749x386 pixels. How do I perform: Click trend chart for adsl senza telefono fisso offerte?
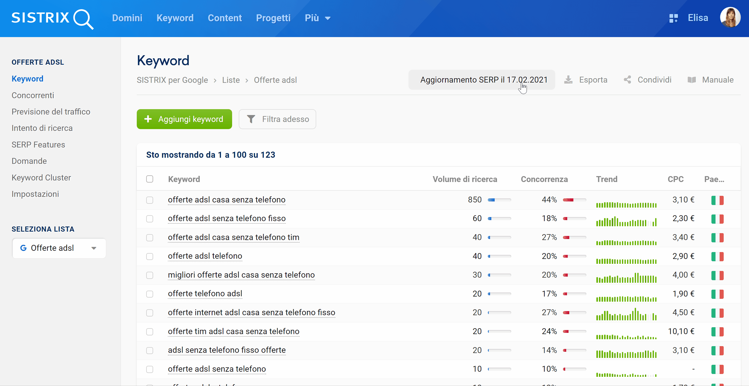[x=626, y=354]
